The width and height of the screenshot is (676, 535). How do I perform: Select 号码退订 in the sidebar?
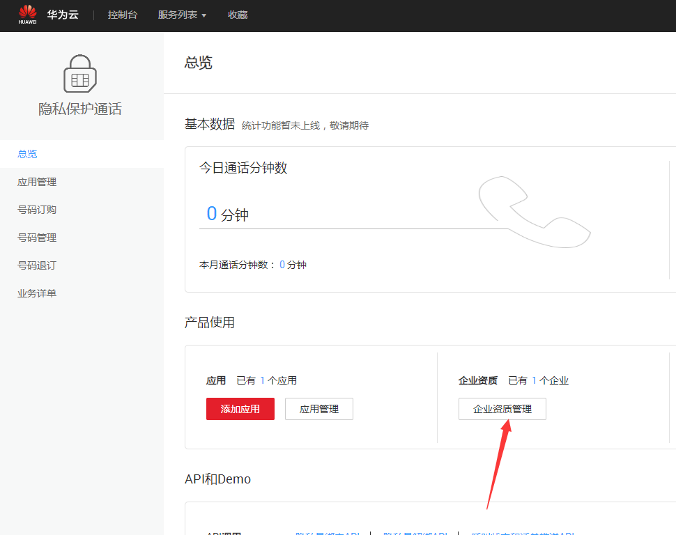[37, 265]
